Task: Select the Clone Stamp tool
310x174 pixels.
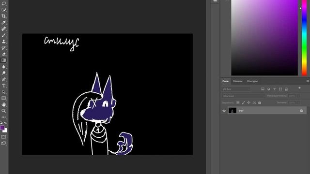Action: [x=3, y=42]
